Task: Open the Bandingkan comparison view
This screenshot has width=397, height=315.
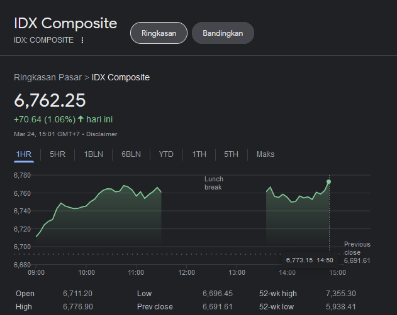Action: point(223,33)
